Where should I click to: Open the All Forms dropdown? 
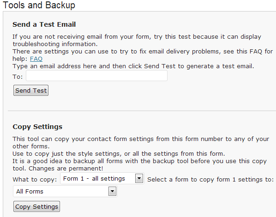[x=65, y=191]
